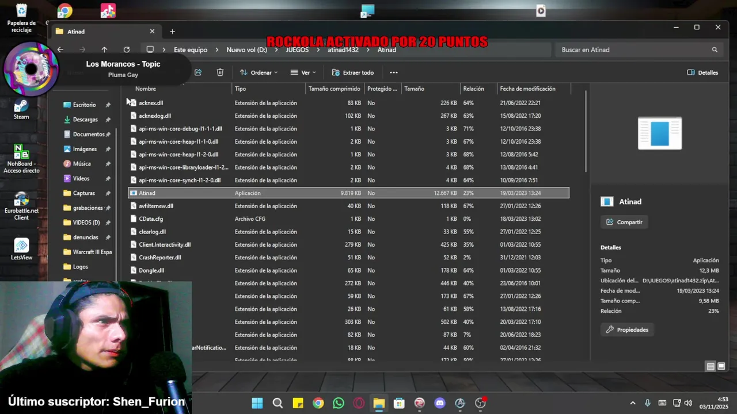Click the share icon in the toolbar
The image size is (737, 414).
(x=198, y=72)
